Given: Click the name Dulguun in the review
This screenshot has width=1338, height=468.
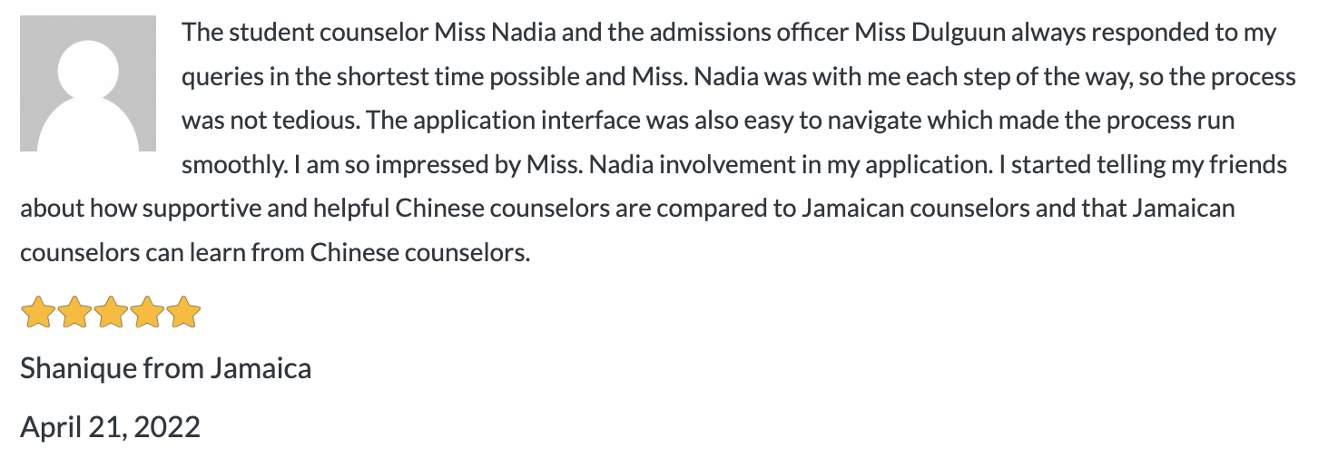Looking at the screenshot, I should pyautogui.click(x=960, y=34).
